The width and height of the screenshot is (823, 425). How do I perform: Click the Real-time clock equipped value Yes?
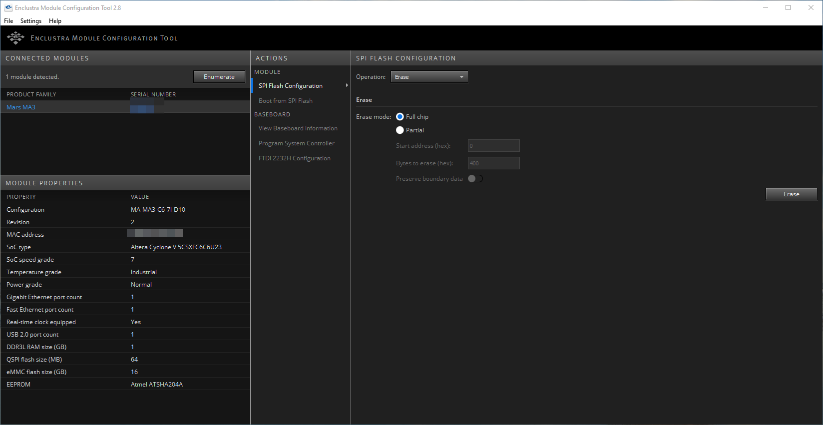(136, 322)
